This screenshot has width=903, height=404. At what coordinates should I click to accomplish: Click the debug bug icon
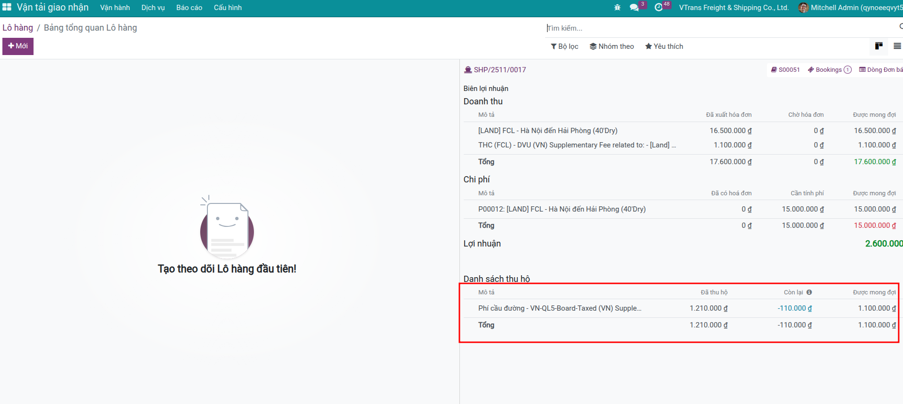[617, 8]
